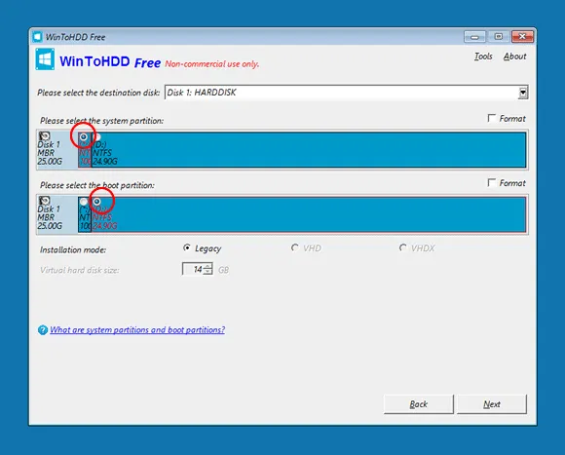Click the '25.00G' text in system partition panel

[50, 161]
